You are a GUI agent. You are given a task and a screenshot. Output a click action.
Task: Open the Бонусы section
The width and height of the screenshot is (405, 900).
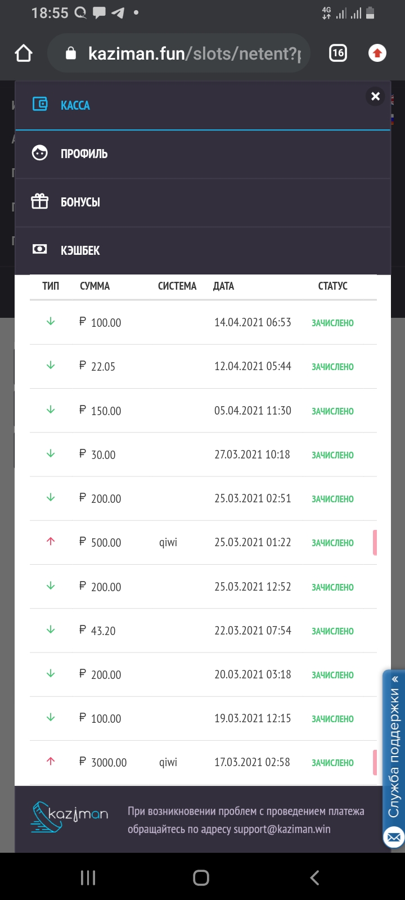(80, 202)
